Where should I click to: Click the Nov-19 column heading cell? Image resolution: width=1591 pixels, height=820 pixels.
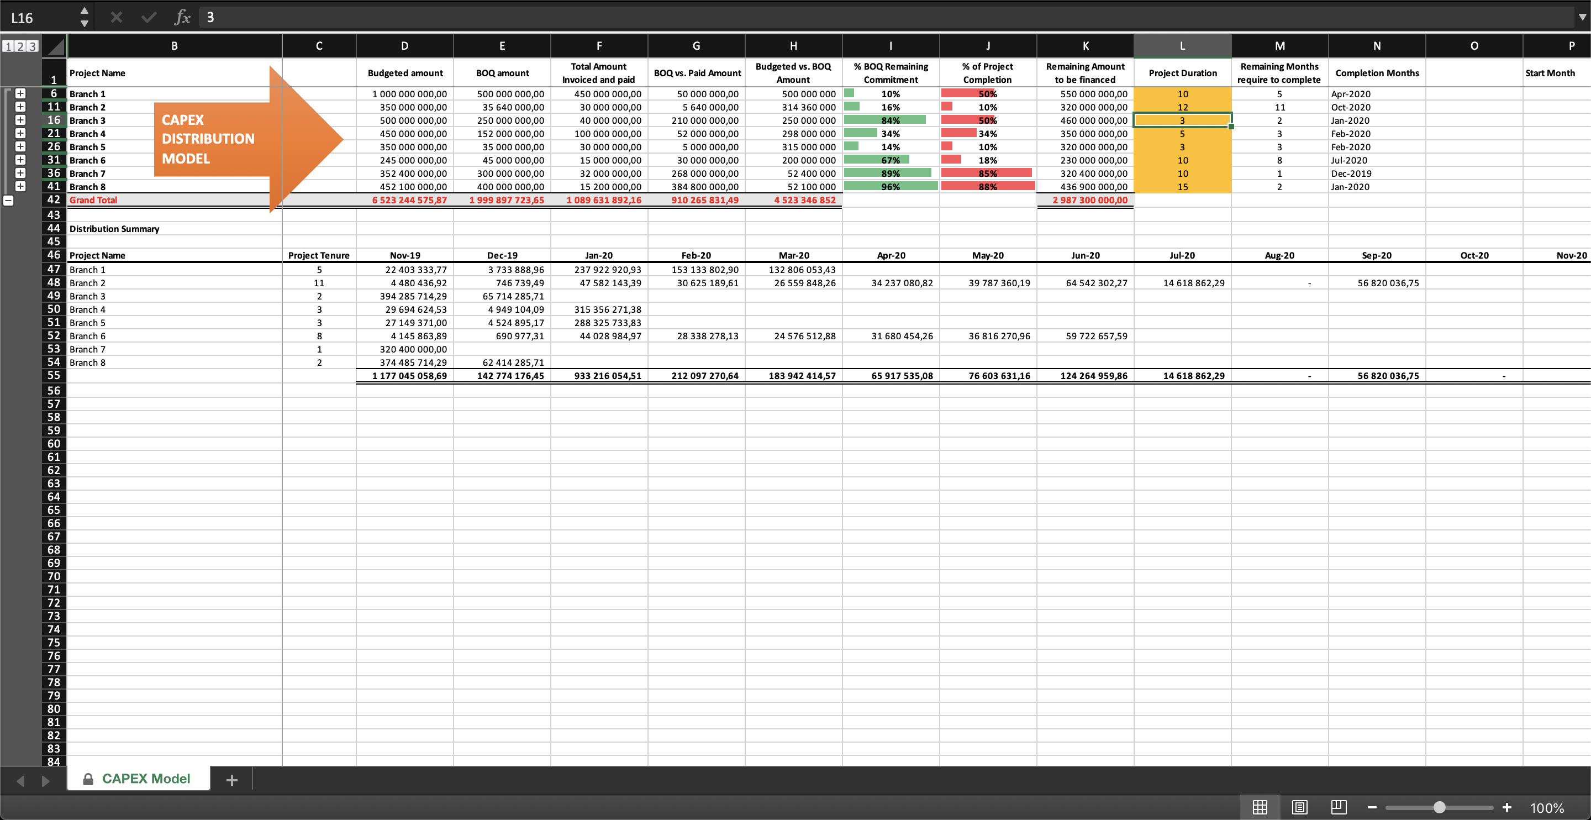coord(404,255)
